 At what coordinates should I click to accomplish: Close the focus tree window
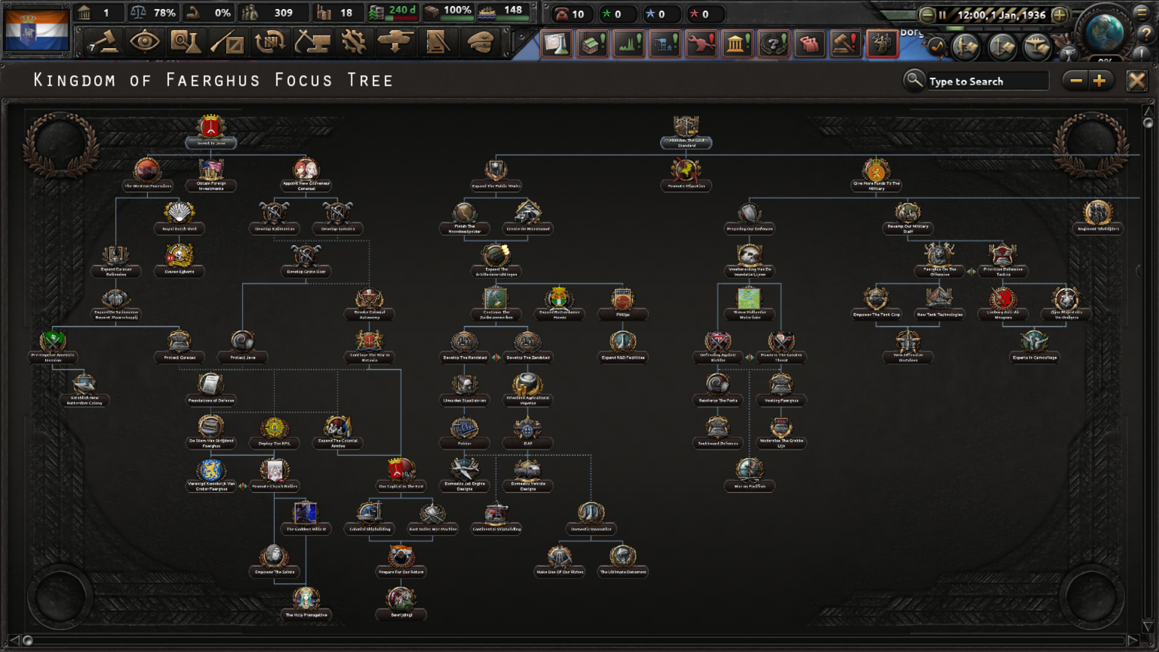[1137, 80]
